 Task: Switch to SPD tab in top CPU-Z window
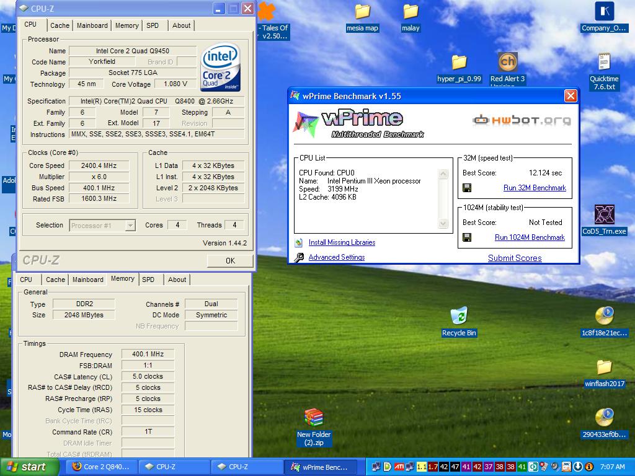tap(153, 25)
